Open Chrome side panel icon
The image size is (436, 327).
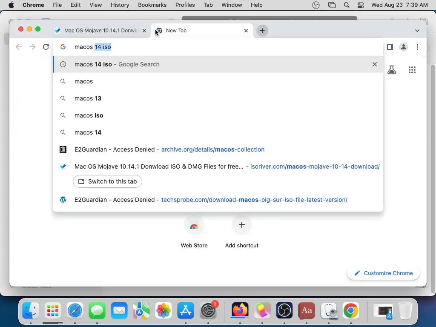point(390,47)
